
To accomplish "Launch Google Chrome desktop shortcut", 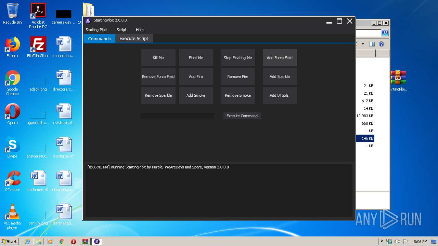I will click(12, 83).
